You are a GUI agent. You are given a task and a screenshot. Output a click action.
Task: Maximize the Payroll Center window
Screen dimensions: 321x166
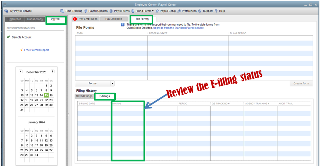click(x=311, y=4)
